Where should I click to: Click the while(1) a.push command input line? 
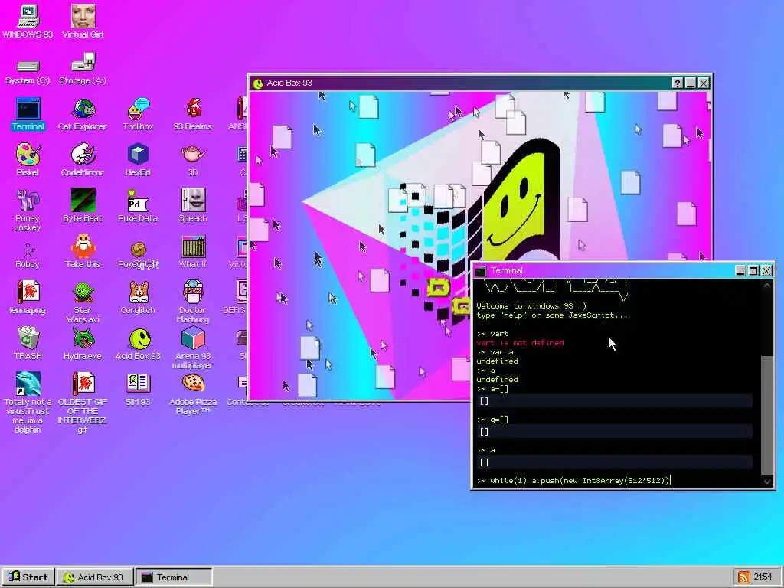pyautogui.click(x=573, y=481)
